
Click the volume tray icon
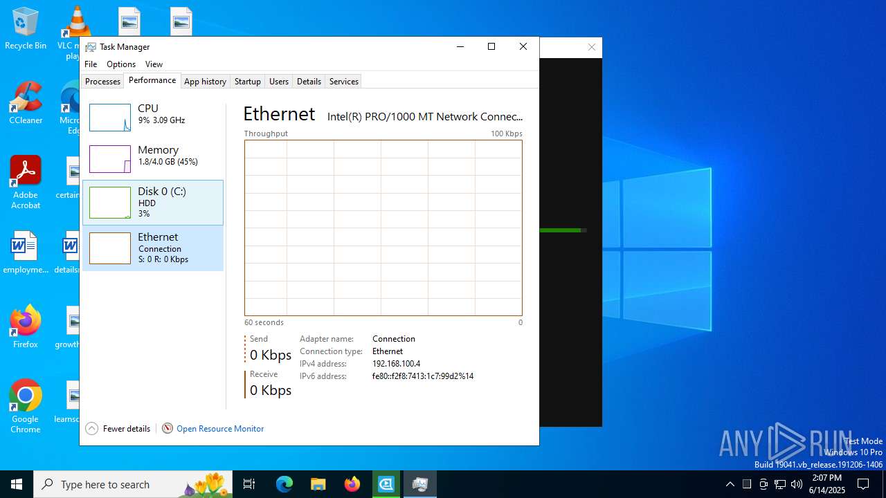(797, 484)
